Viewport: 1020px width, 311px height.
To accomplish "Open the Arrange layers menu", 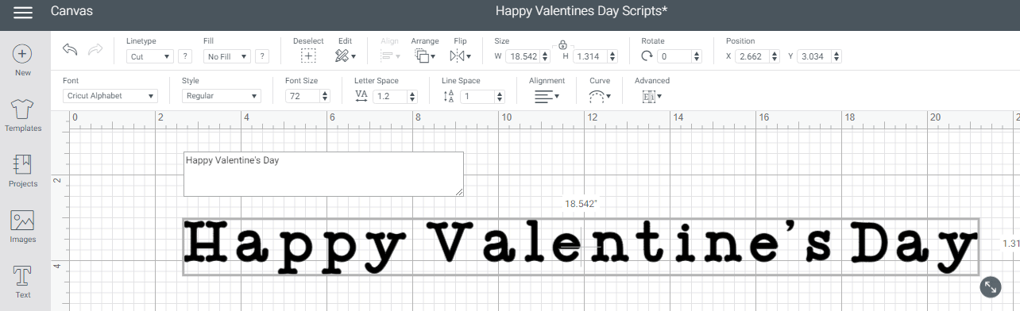I will click(x=425, y=56).
